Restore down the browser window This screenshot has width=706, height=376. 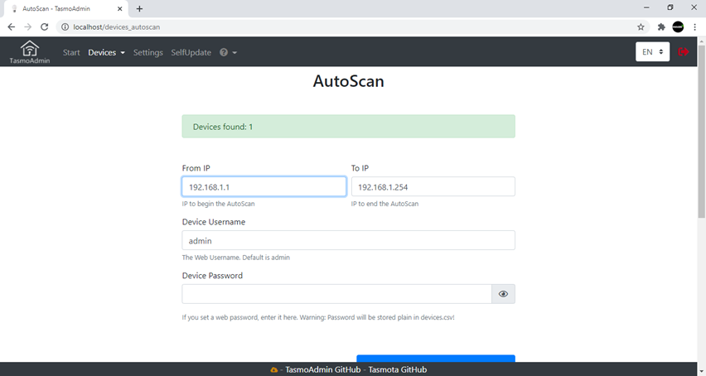(x=670, y=7)
